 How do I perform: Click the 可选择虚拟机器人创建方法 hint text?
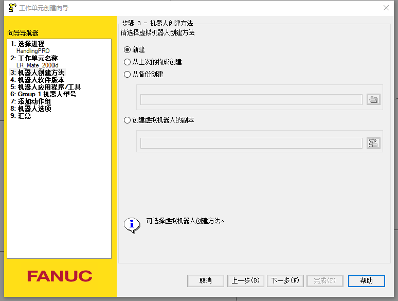pos(185,221)
